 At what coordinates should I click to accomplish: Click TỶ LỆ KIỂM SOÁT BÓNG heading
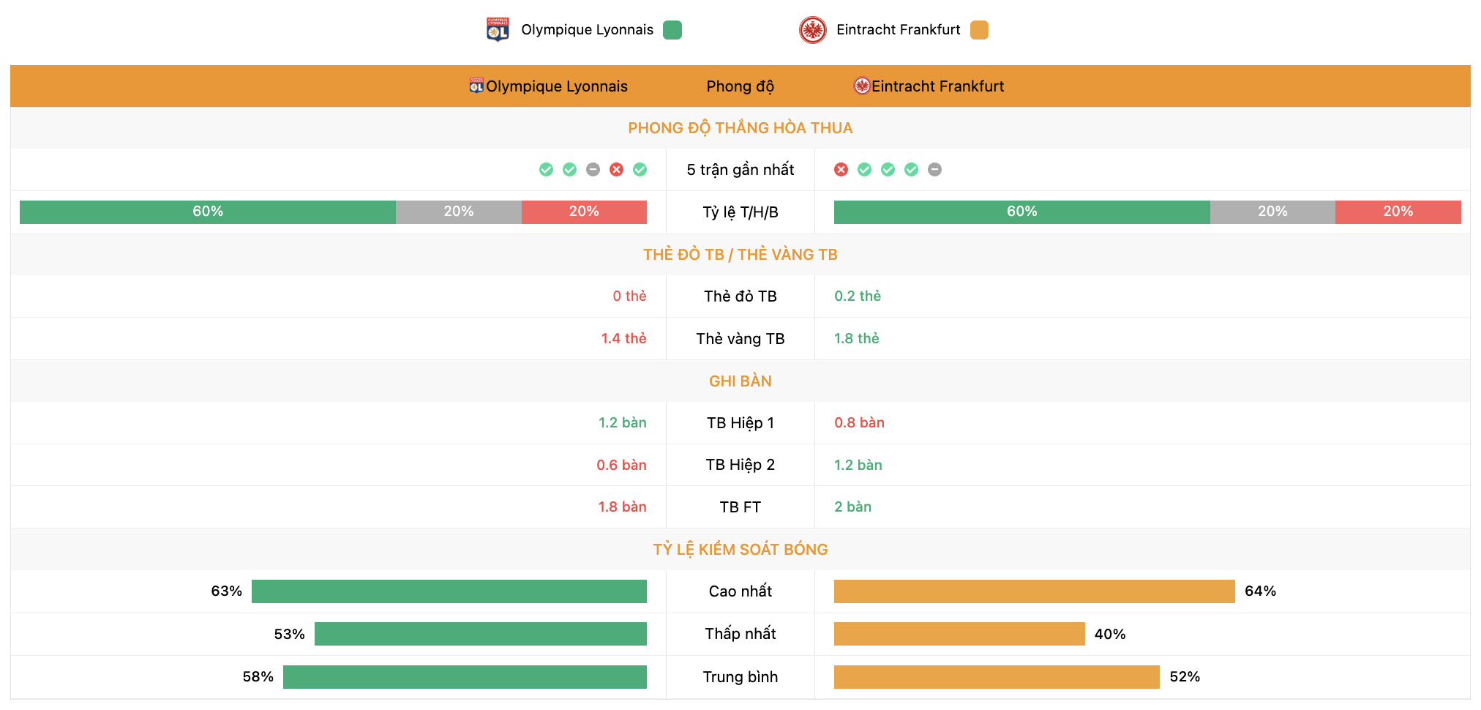(740, 550)
